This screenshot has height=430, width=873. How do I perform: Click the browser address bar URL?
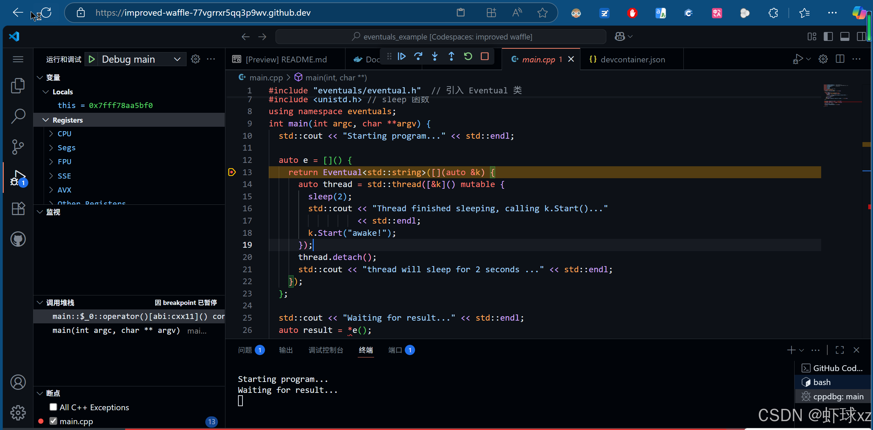203,13
